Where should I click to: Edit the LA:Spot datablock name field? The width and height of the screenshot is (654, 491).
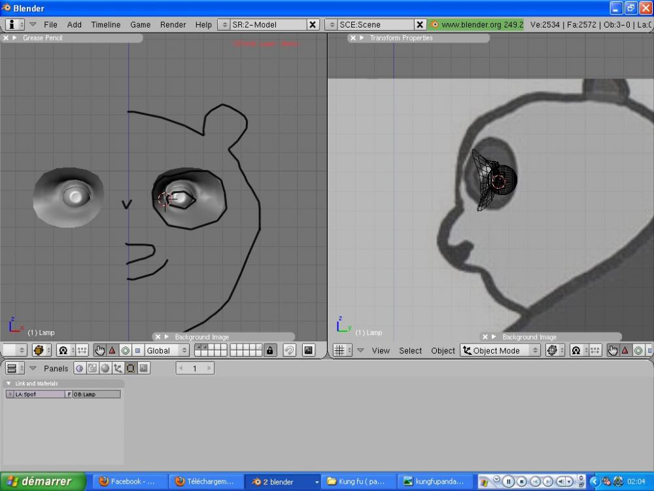click(39, 394)
